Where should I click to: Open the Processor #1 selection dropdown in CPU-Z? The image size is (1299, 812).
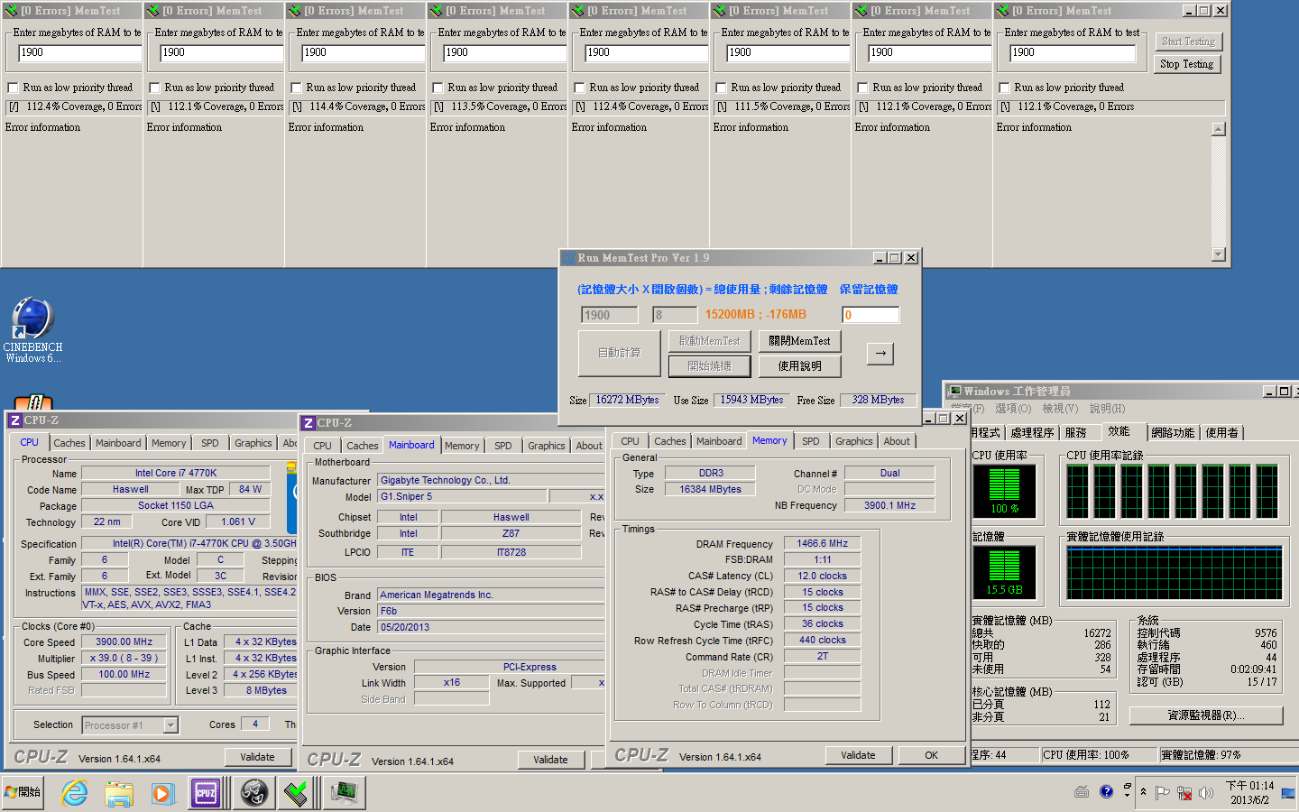click(x=170, y=724)
